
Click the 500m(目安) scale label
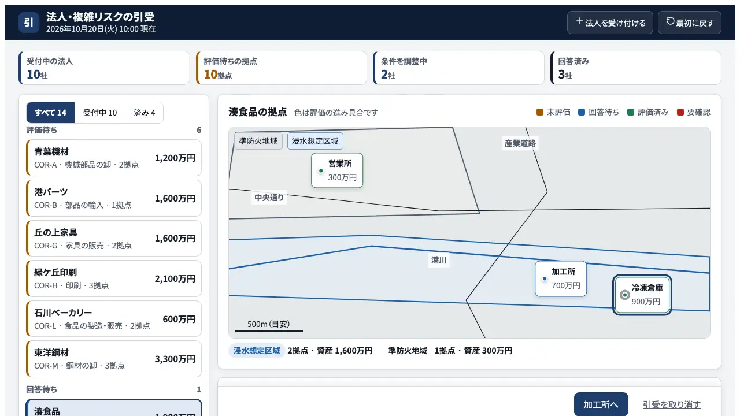tap(269, 324)
